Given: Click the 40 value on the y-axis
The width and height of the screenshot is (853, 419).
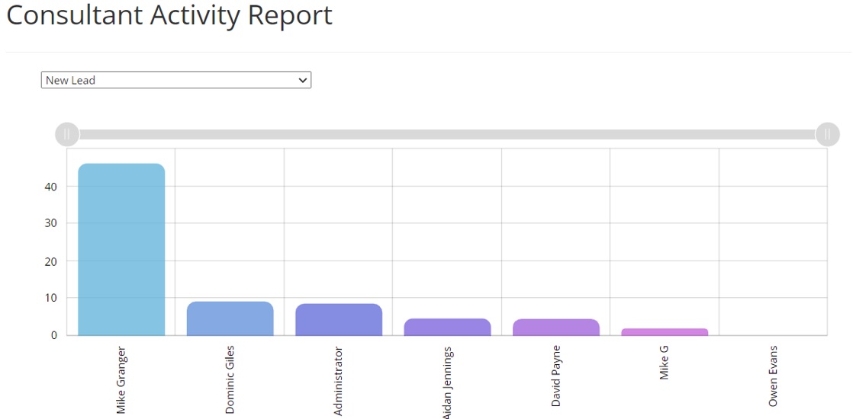Looking at the screenshot, I should point(51,187).
